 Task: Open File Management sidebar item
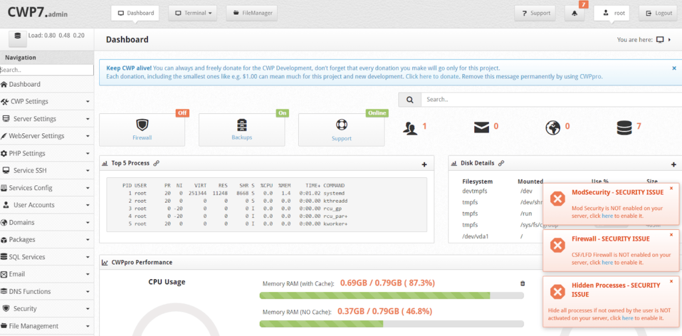(x=47, y=326)
